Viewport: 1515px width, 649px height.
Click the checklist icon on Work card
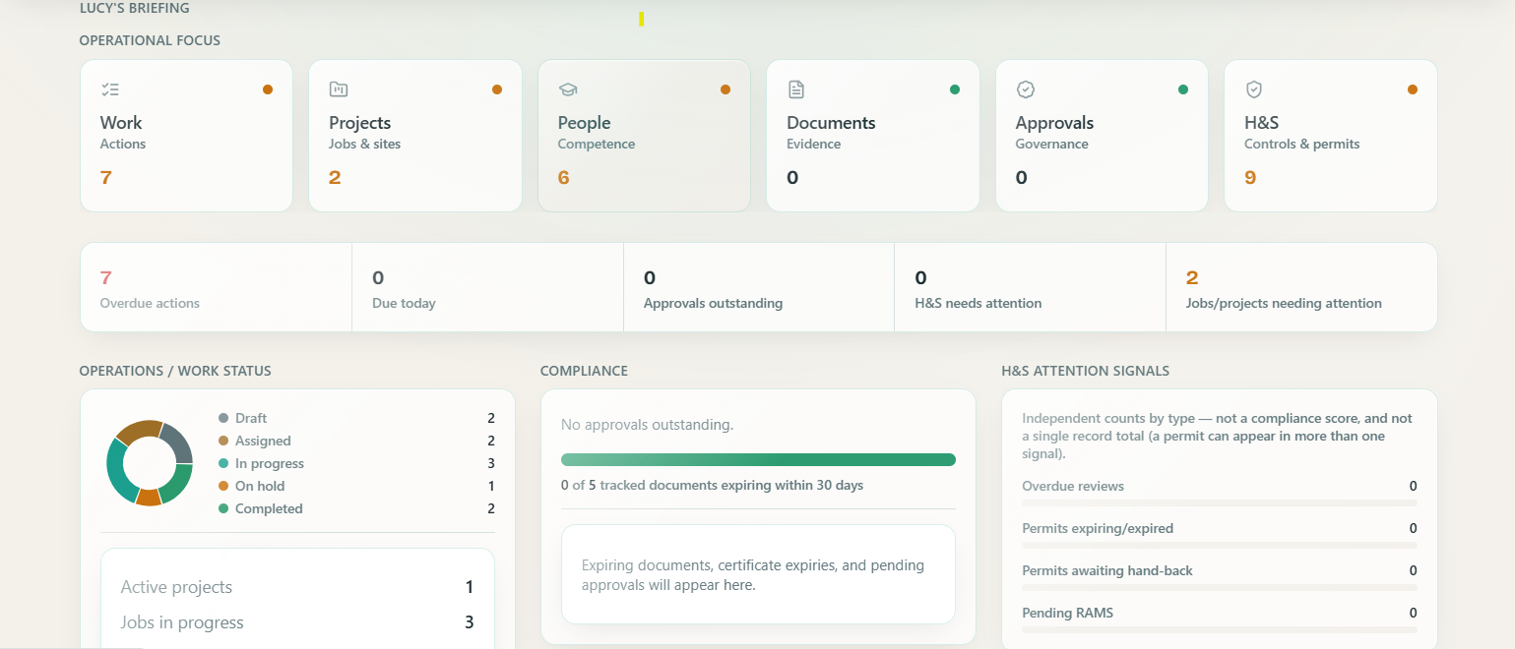point(110,89)
